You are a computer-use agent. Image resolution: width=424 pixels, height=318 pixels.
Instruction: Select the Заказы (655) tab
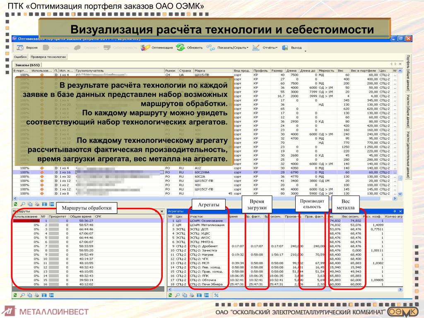click(x=27, y=65)
